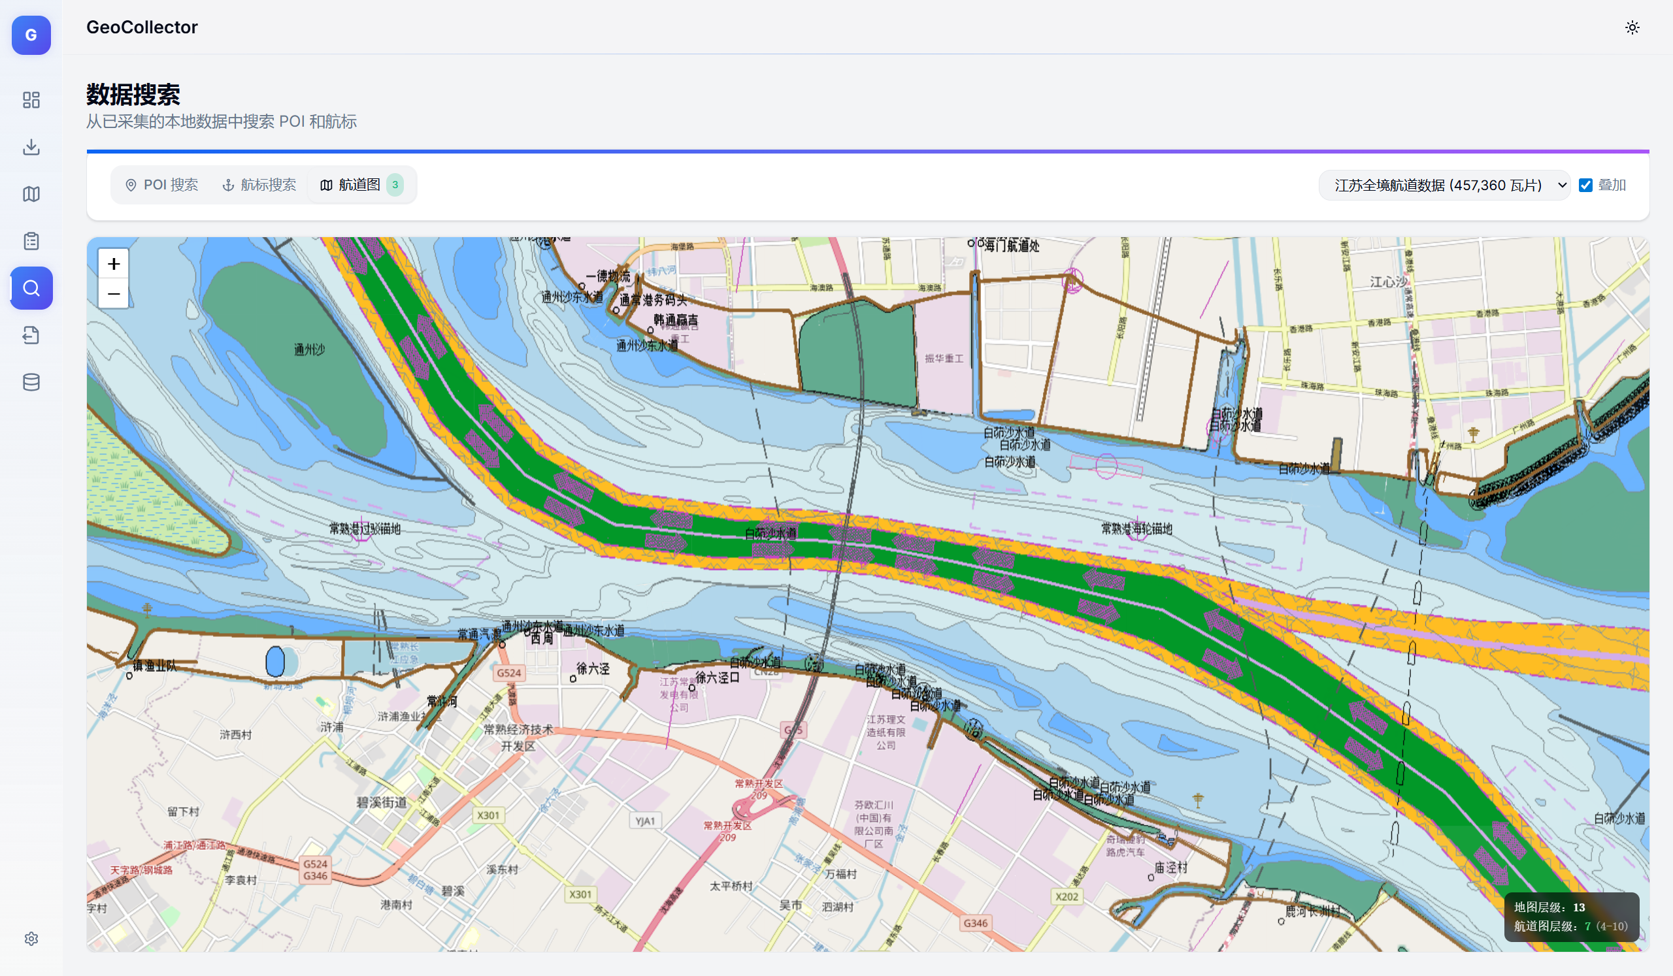The width and height of the screenshot is (1673, 976).
Task: Open the dashboard overview from the sidebar
Action: click(x=31, y=99)
